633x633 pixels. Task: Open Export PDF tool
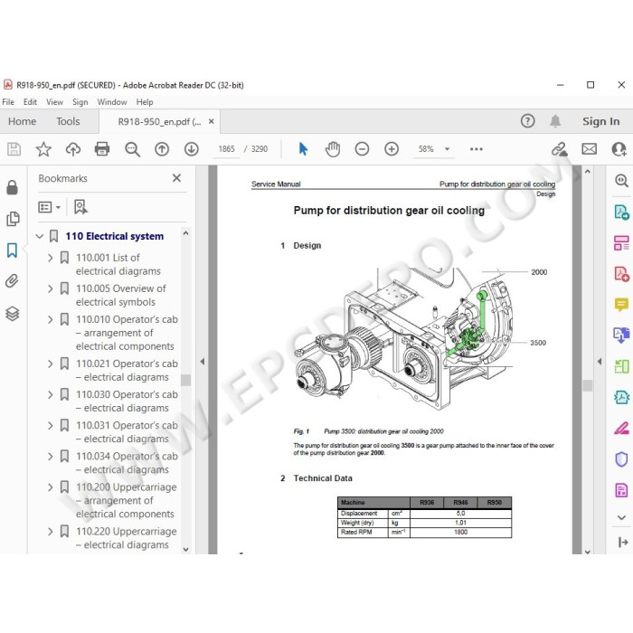(621, 212)
